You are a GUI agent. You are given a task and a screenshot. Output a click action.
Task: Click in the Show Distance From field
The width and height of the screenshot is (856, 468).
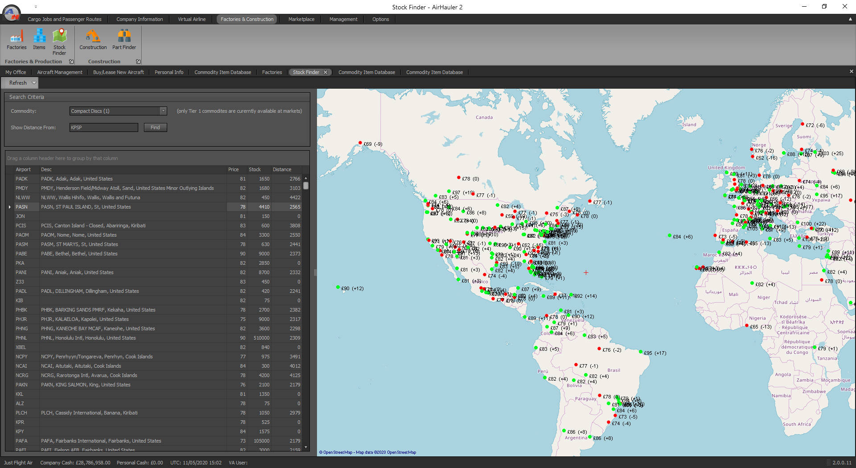click(x=103, y=127)
